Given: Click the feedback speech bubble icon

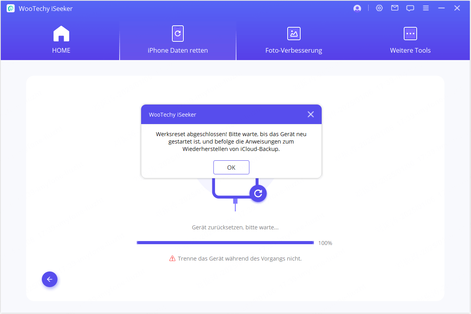Looking at the screenshot, I should point(410,8).
